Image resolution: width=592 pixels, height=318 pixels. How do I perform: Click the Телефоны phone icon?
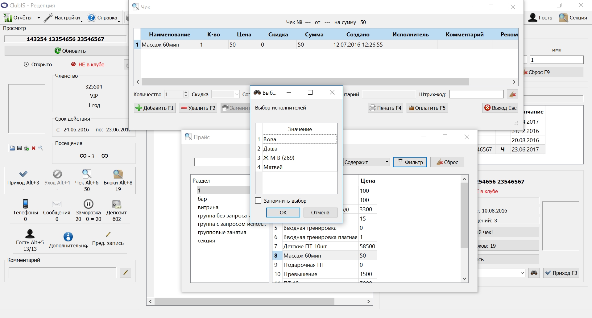[26, 204]
